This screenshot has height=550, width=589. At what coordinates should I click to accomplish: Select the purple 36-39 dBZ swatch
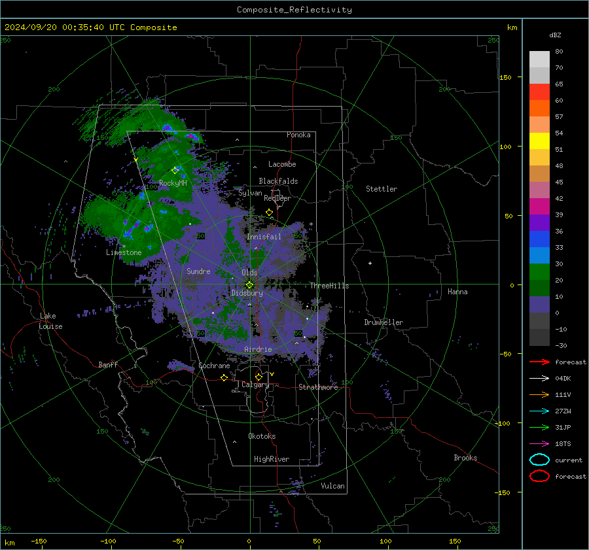coord(539,222)
